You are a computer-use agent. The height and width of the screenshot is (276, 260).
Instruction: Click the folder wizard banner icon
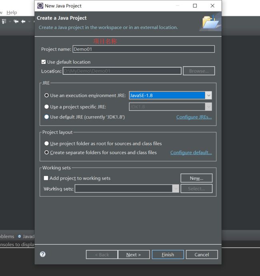[x=211, y=22]
